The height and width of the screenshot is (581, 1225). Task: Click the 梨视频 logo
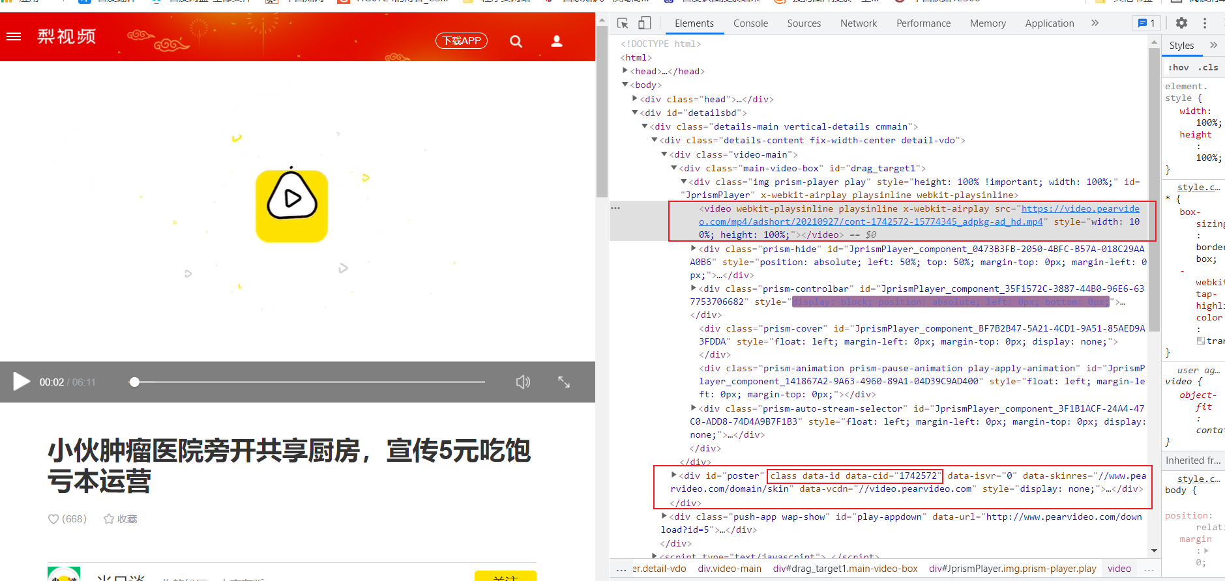(66, 36)
